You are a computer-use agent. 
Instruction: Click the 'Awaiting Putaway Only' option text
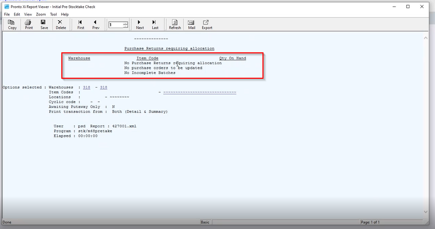point(74,107)
